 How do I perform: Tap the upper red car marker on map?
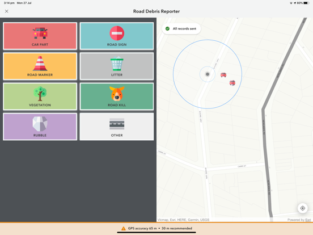(x=223, y=75)
